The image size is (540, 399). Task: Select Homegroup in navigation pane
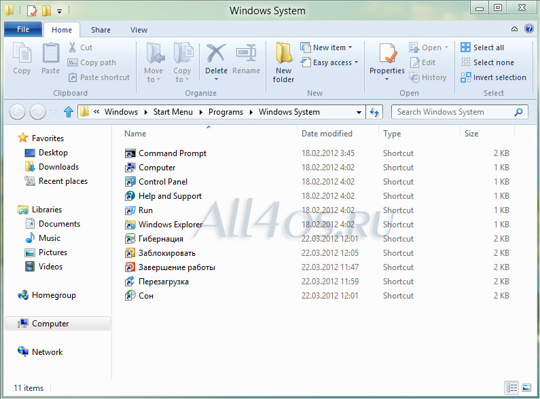[x=47, y=295]
